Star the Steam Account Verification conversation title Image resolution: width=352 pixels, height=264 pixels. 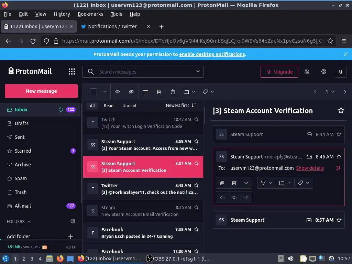pyautogui.click(x=341, y=110)
